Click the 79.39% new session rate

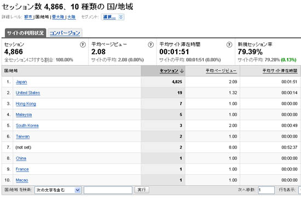[250, 52]
